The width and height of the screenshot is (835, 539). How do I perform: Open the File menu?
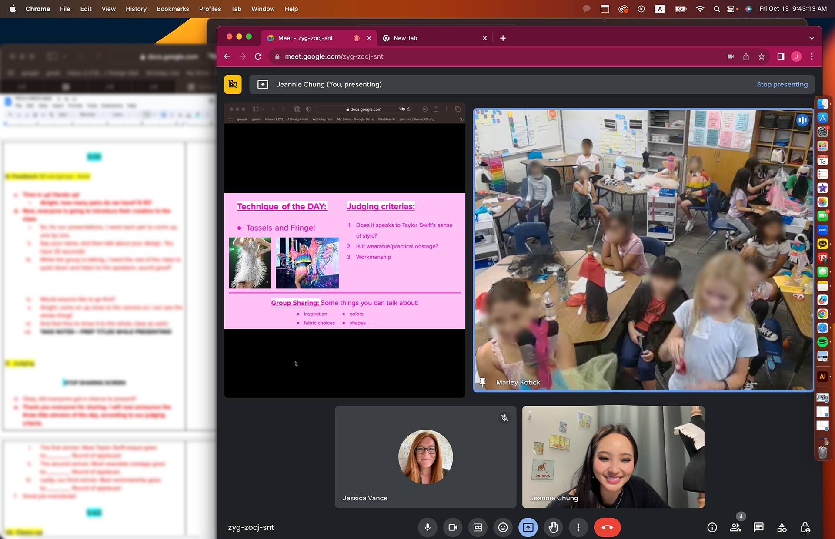[65, 9]
